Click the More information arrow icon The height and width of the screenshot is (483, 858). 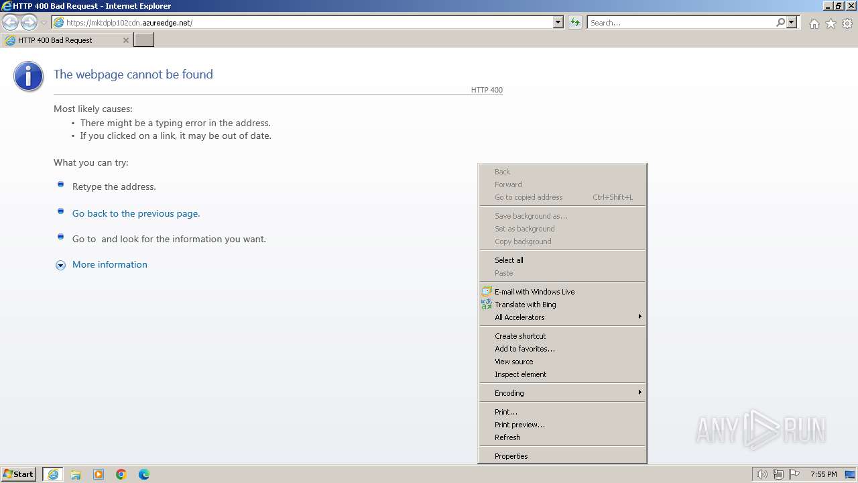pos(60,265)
